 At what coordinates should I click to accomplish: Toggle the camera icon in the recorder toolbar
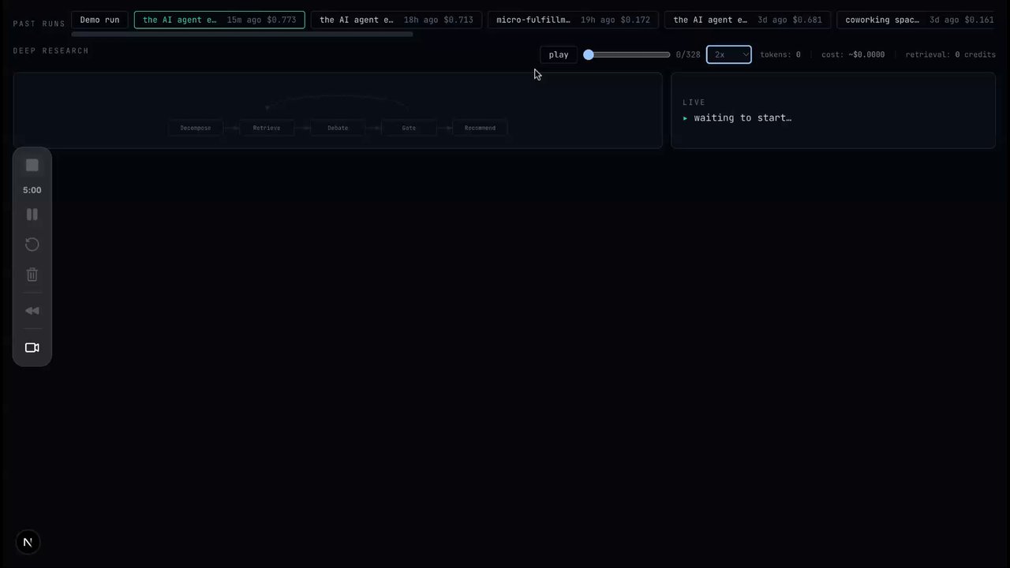coord(32,348)
